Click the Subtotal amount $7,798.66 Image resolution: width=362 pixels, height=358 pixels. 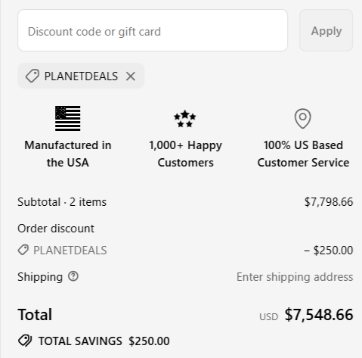click(329, 202)
